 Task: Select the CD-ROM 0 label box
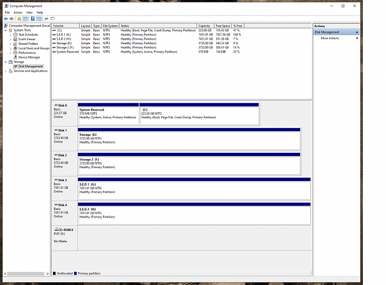[x=64, y=238]
